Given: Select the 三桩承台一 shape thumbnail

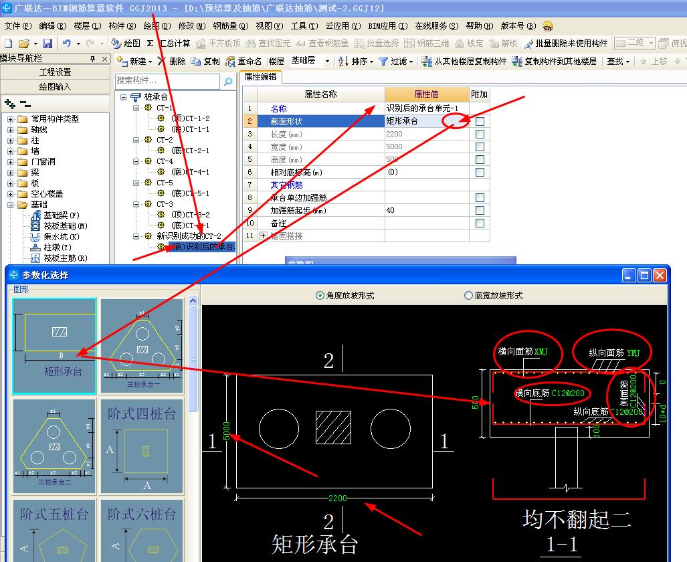Looking at the screenshot, I should pyautogui.click(x=142, y=346).
